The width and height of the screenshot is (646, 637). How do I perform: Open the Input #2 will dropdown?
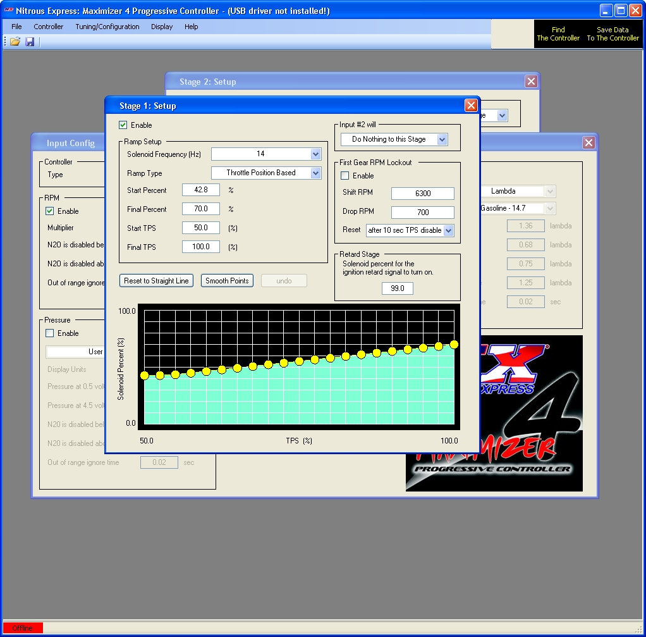(x=442, y=139)
